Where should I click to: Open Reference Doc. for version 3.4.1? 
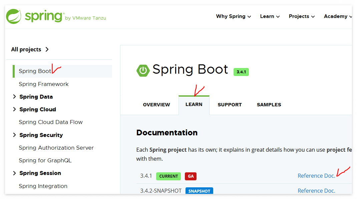pyautogui.click(x=316, y=176)
